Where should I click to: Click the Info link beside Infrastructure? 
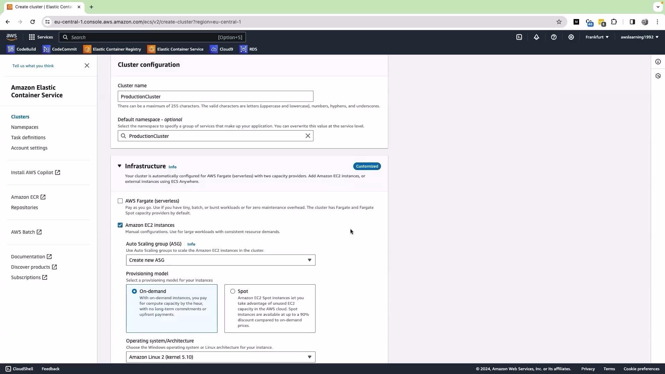point(172,167)
